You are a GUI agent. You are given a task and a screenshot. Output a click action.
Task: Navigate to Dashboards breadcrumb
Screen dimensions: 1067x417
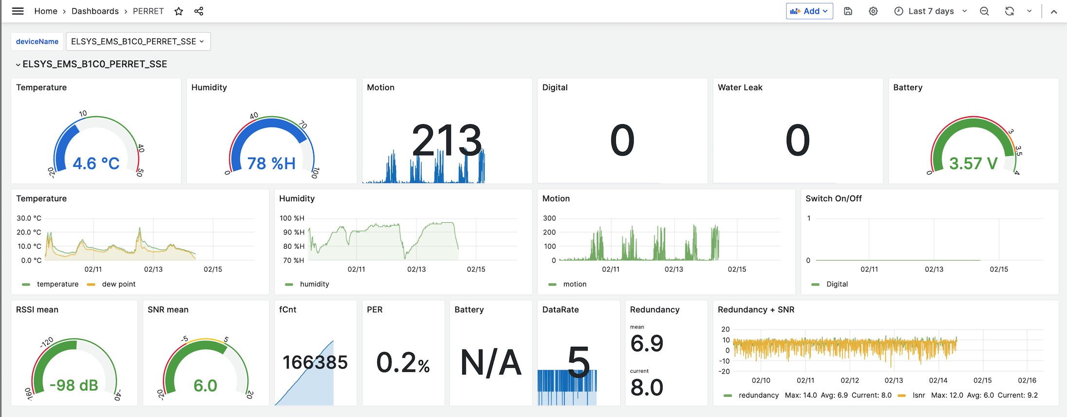tap(95, 11)
